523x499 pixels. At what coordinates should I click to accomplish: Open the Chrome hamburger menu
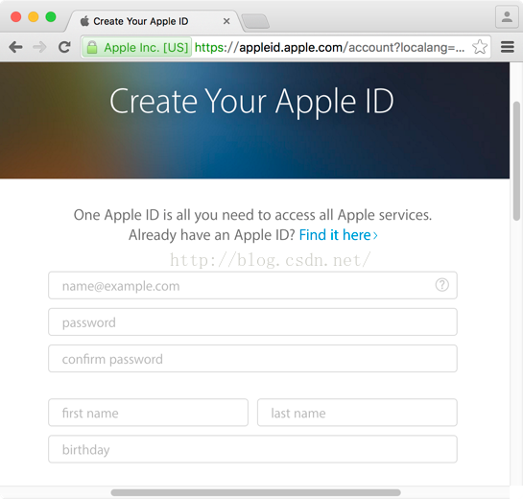507,47
